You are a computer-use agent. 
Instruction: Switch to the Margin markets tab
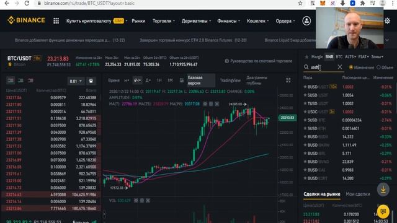(317, 57)
